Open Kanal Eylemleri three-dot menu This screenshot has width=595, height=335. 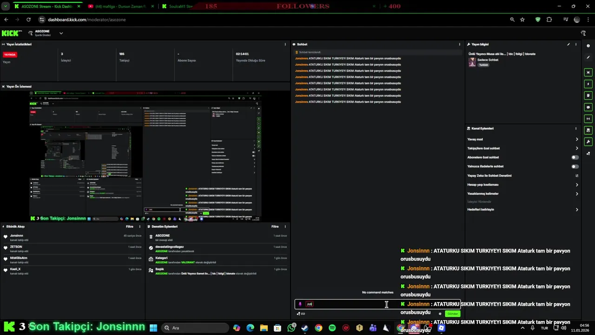point(576,128)
